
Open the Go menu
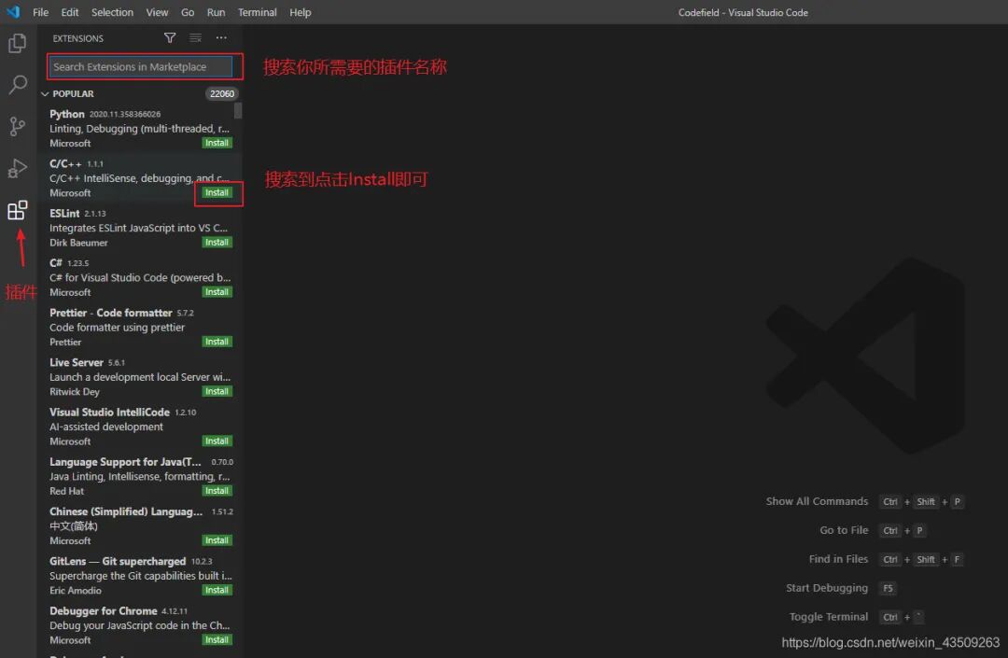[x=187, y=12]
